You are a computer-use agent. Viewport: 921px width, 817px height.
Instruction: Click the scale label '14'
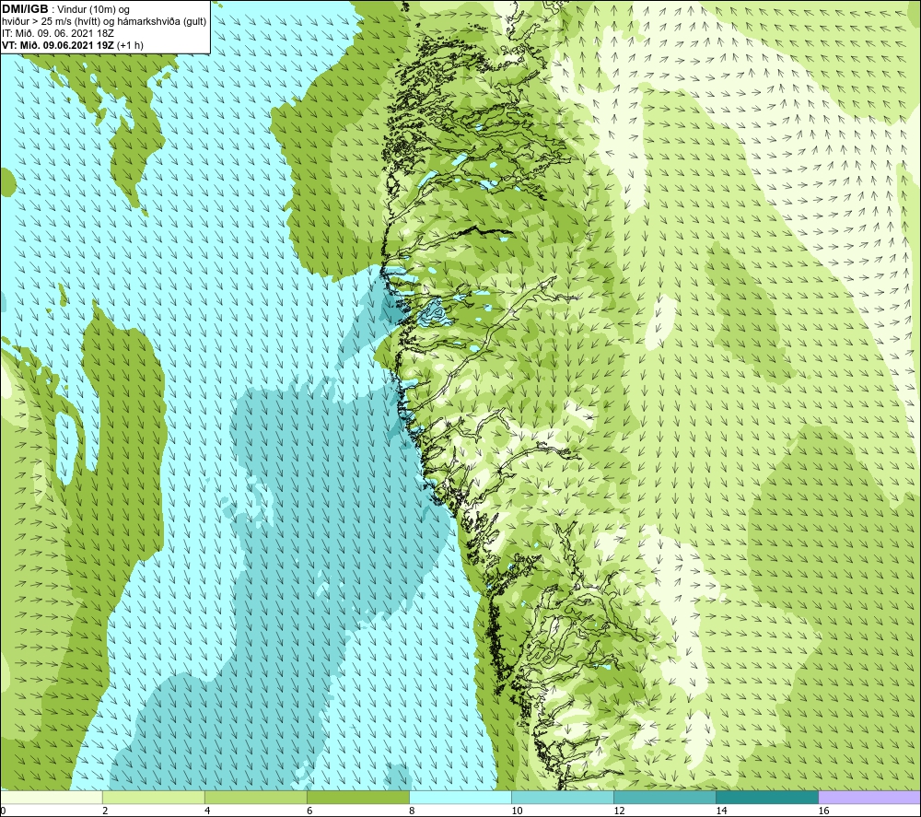[721, 811]
